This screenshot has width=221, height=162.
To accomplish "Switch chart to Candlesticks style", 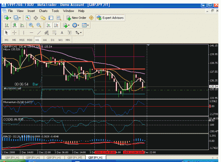I will (x=14, y=25).
